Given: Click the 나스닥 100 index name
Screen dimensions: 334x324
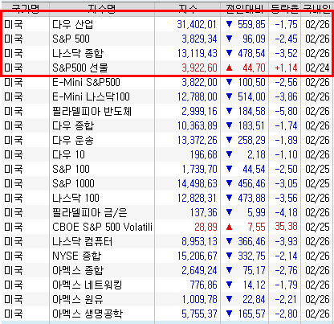Looking at the screenshot, I should point(75,198).
